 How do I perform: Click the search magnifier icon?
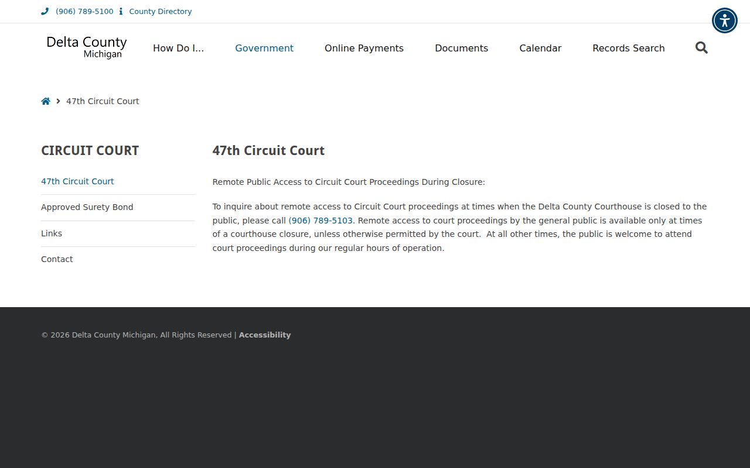click(701, 48)
